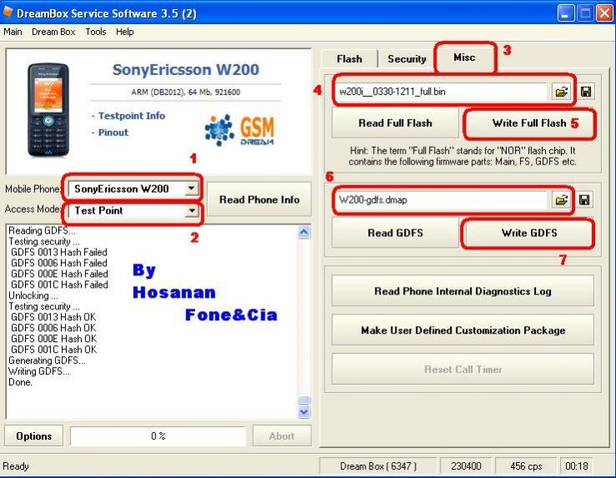Click Read Full Flash
The height and width of the screenshot is (478, 616).
pos(395,123)
